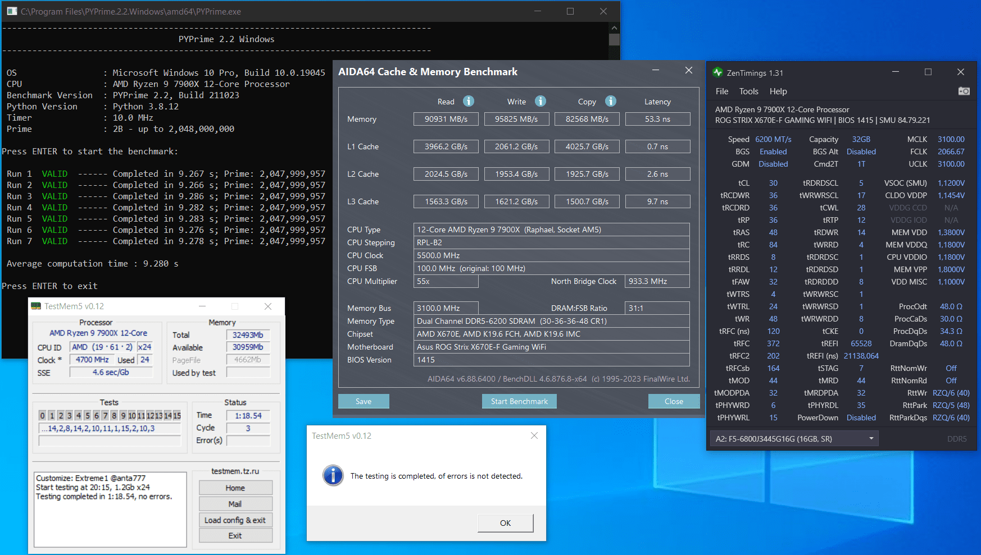Click the MEM VDD value 1,3800V
This screenshot has height=555, width=981.
click(951, 232)
